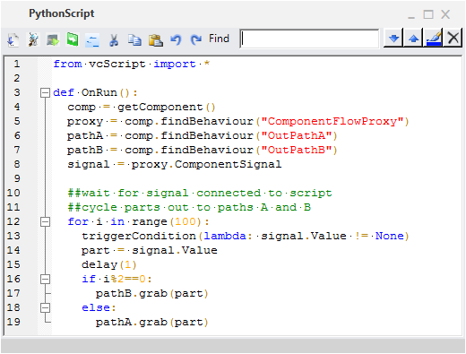Screen dimensions: 466x354
Task: Click the Copy icon in toolbar
Action: pos(134,39)
